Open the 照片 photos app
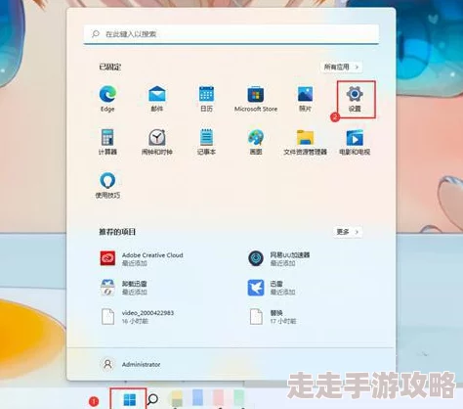The height and width of the screenshot is (409, 463). [305, 99]
